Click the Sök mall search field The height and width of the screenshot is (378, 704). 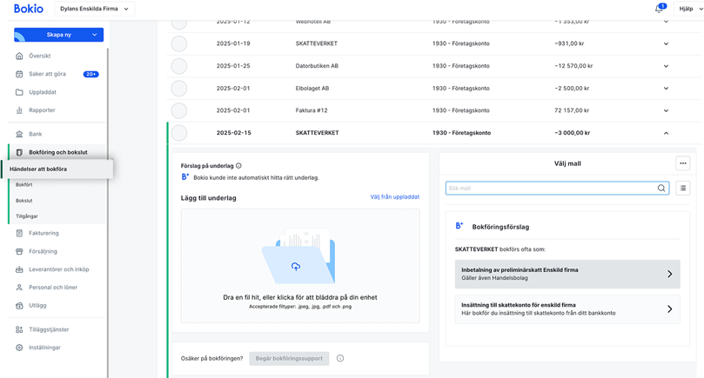click(548, 188)
